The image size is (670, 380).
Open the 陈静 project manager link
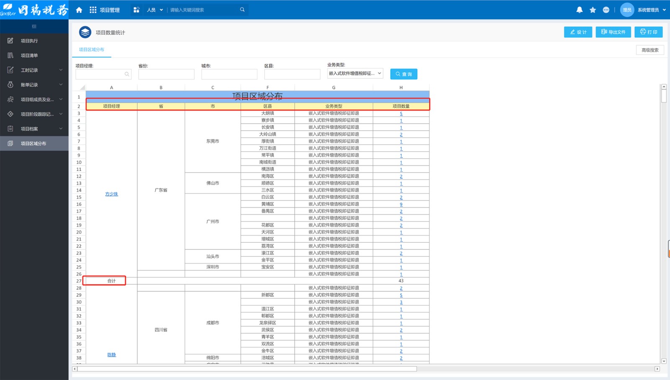click(111, 354)
